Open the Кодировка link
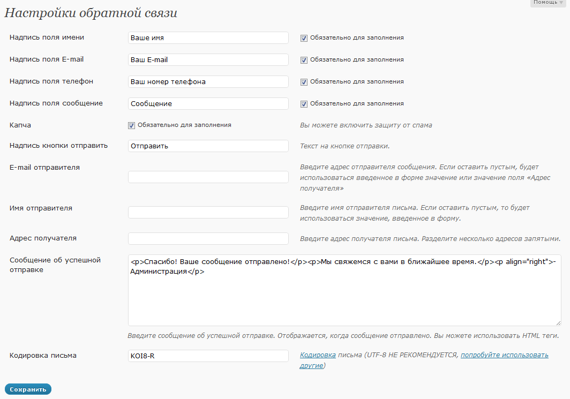This screenshot has width=570, height=399. coord(318,355)
